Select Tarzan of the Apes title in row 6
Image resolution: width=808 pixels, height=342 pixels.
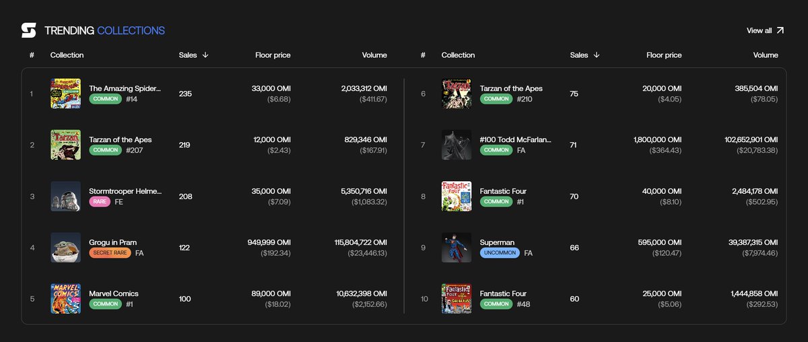[511, 88]
